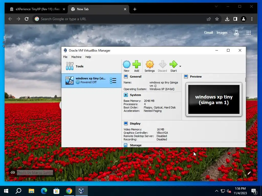Image resolution: width=262 pixels, height=196 pixels.
Task: Click 'VBoxVGA' graphics controller value
Action: coord(162,133)
